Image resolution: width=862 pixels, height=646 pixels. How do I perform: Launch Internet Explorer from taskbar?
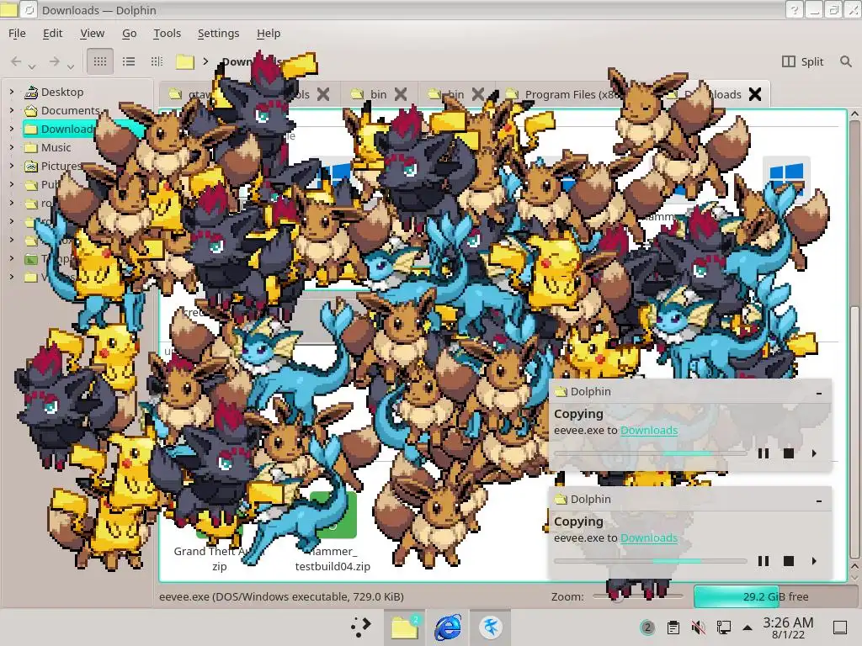[x=448, y=627]
